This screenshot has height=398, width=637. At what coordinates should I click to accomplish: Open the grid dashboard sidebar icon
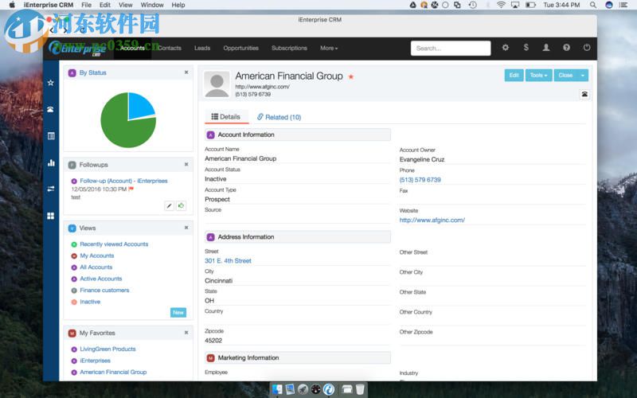[x=51, y=216]
